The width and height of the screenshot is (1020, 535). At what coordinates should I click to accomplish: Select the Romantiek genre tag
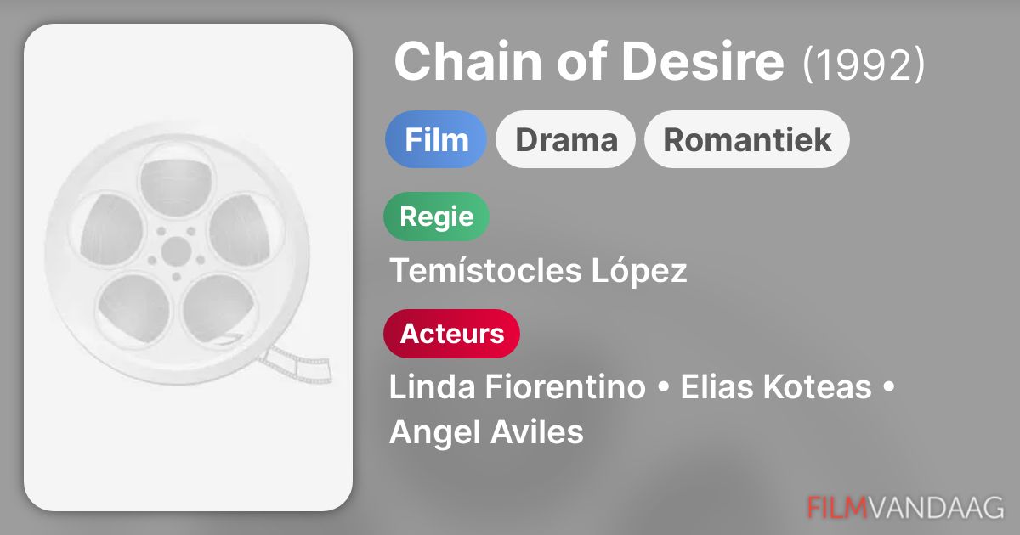[747, 139]
